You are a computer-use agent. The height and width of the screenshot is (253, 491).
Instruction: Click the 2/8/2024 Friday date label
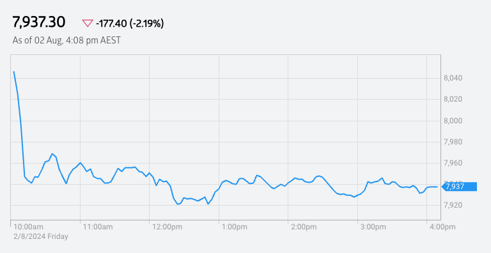41,236
